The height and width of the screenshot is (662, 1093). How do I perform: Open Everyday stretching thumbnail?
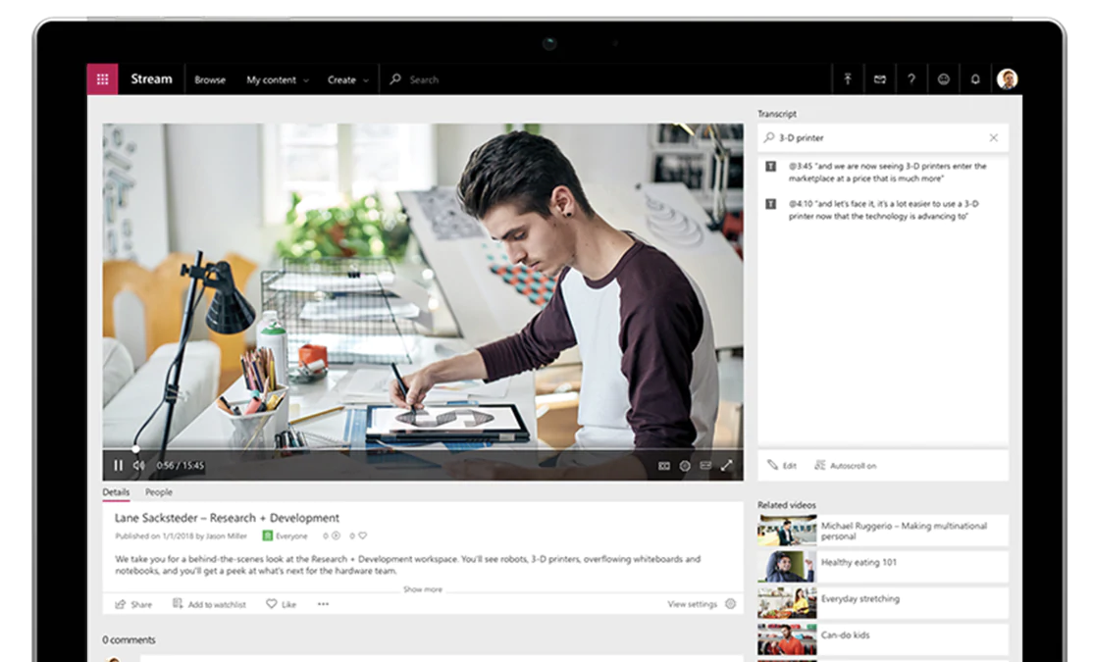[787, 603]
